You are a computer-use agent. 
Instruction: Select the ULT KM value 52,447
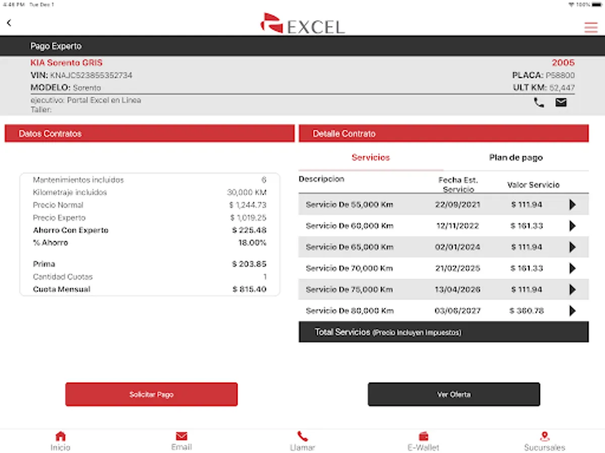[562, 88]
